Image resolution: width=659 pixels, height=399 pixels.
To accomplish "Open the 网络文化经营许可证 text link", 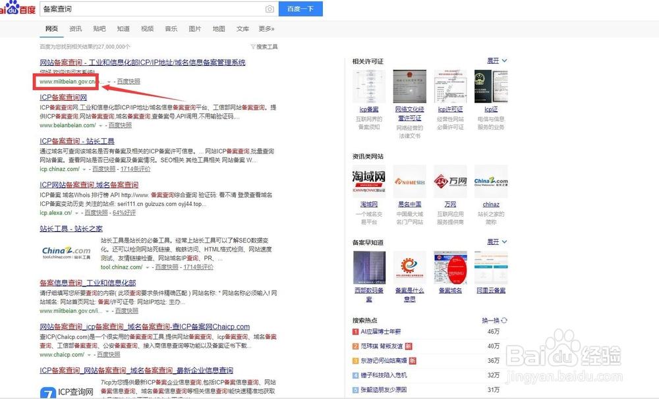I will point(409,113).
